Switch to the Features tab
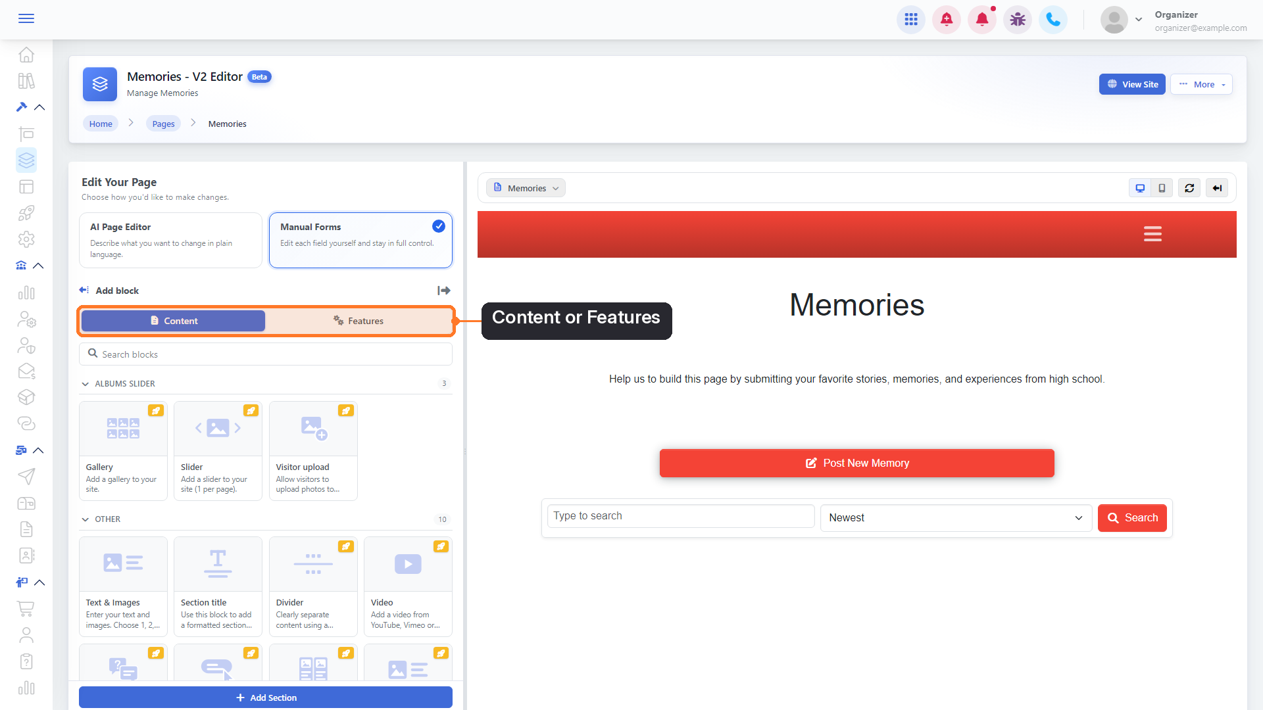1263x710 pixels. 359,321
